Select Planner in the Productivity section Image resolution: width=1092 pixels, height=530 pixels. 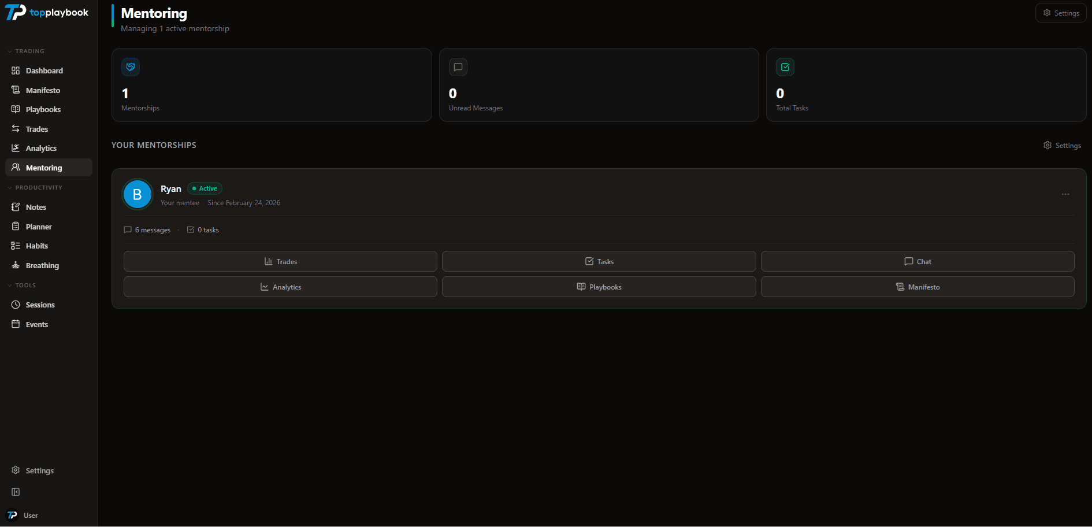[38, 227]
